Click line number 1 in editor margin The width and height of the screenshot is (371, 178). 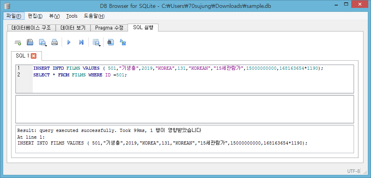19,68
